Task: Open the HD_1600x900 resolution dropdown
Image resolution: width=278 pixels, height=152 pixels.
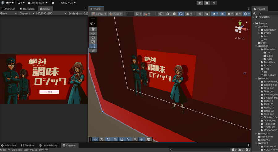Action: 51,14
